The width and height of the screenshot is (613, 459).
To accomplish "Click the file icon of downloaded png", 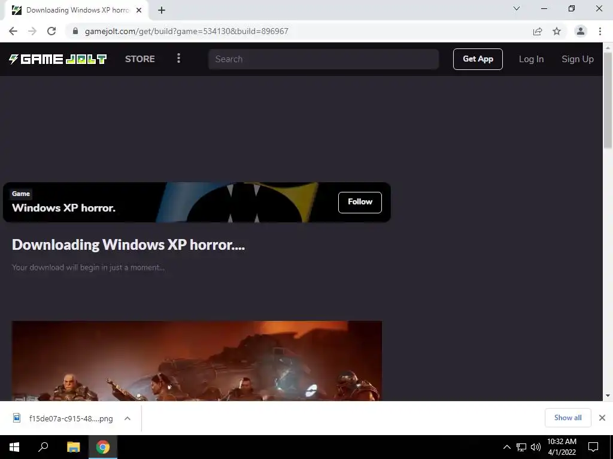I will 17,418.
